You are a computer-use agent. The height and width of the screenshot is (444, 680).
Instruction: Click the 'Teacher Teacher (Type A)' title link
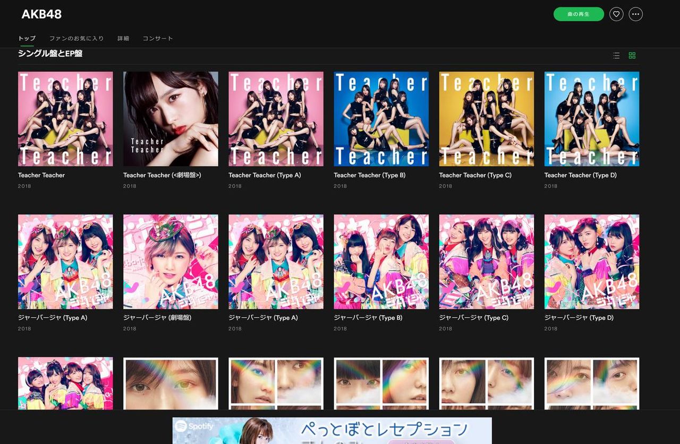265,175
